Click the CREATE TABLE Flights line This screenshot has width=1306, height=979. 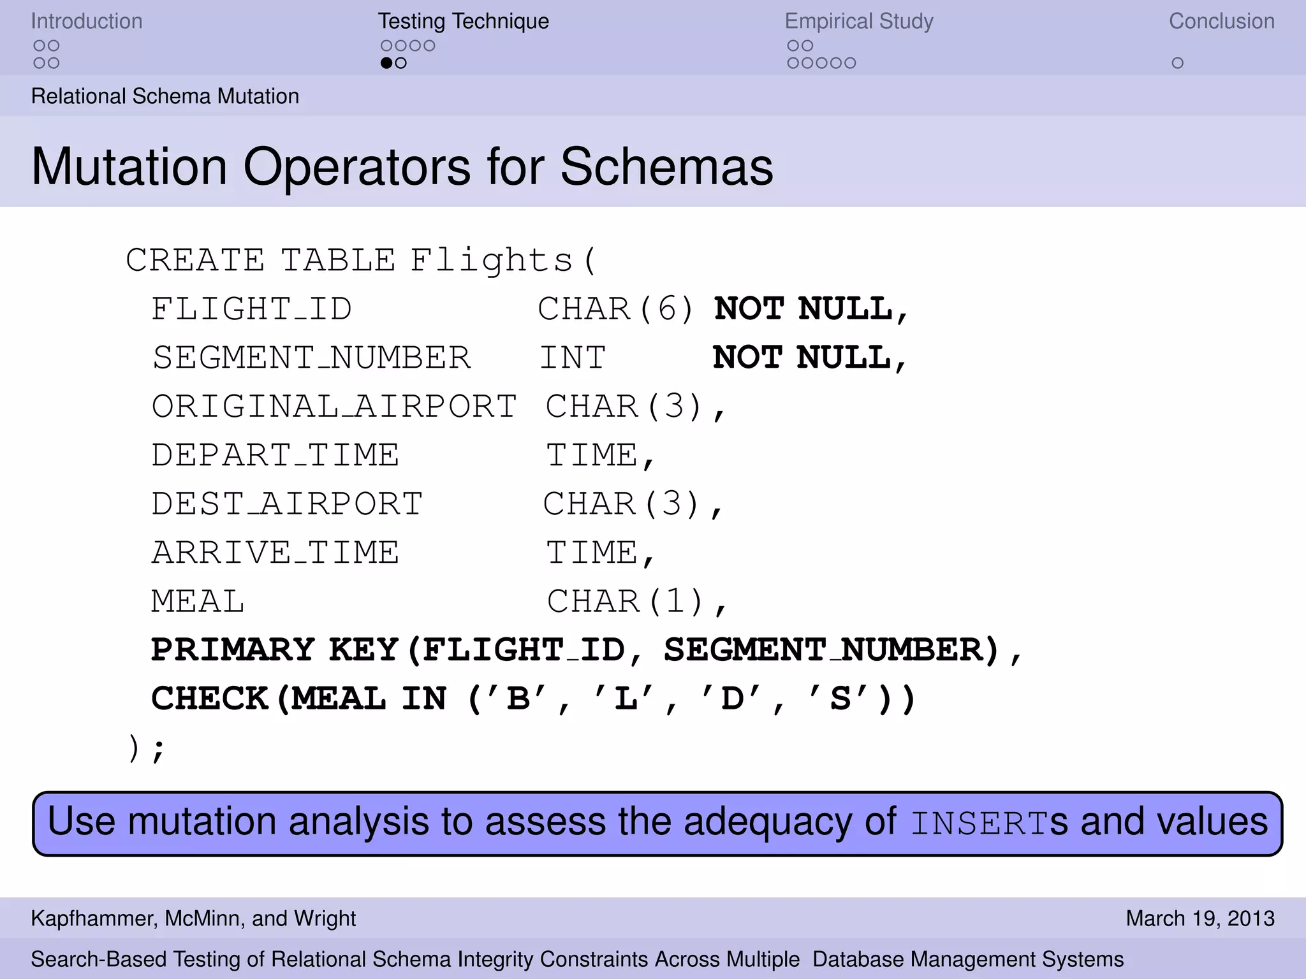click(x=361, y=260)
